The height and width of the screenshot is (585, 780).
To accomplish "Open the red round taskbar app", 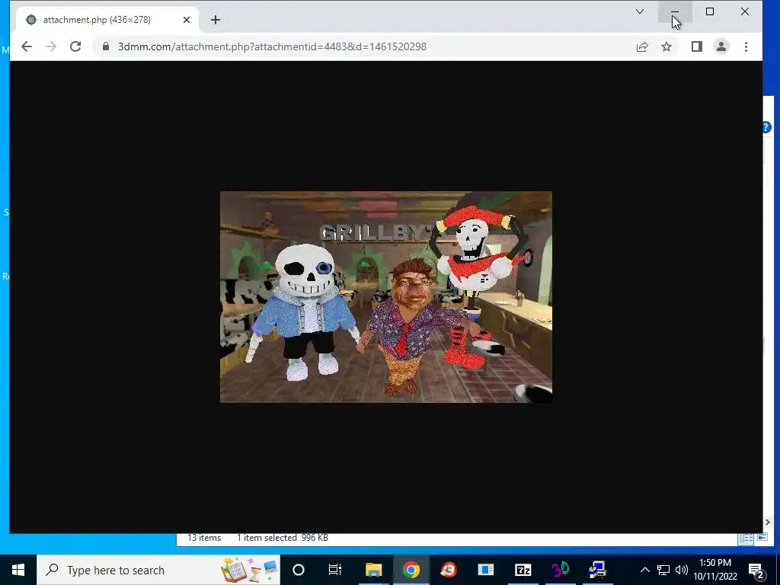I will point(448,570).
